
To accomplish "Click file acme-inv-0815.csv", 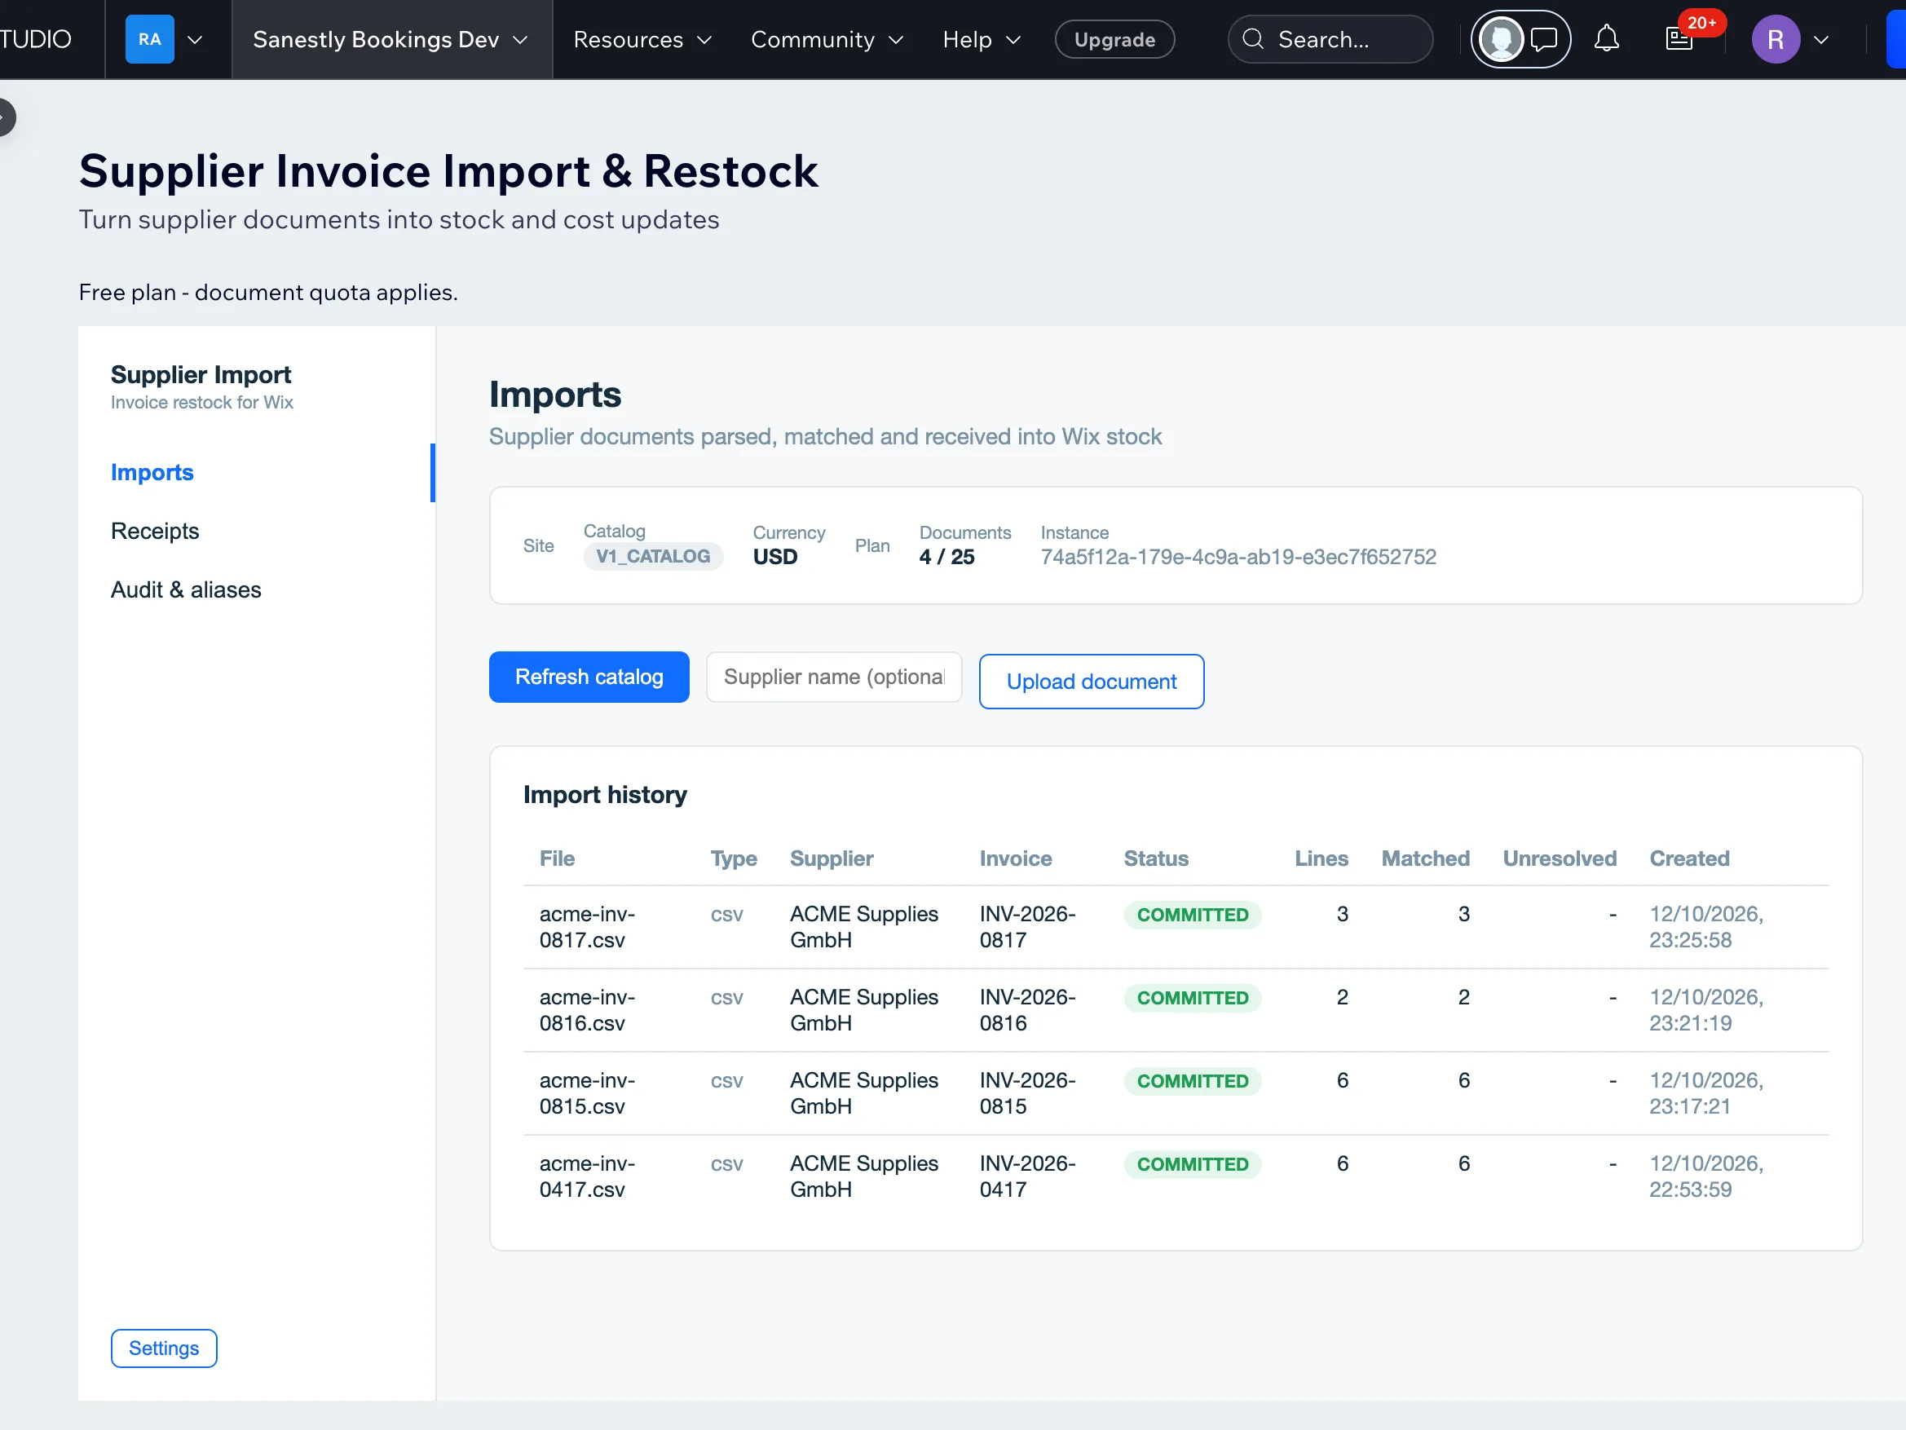I will coord(588,1093).
